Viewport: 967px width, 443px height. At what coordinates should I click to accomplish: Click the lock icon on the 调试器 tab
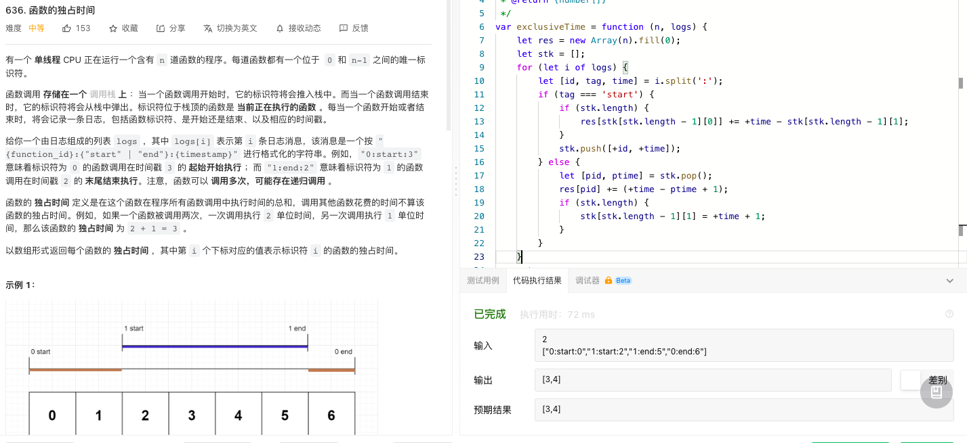click(x=609, y=281)
